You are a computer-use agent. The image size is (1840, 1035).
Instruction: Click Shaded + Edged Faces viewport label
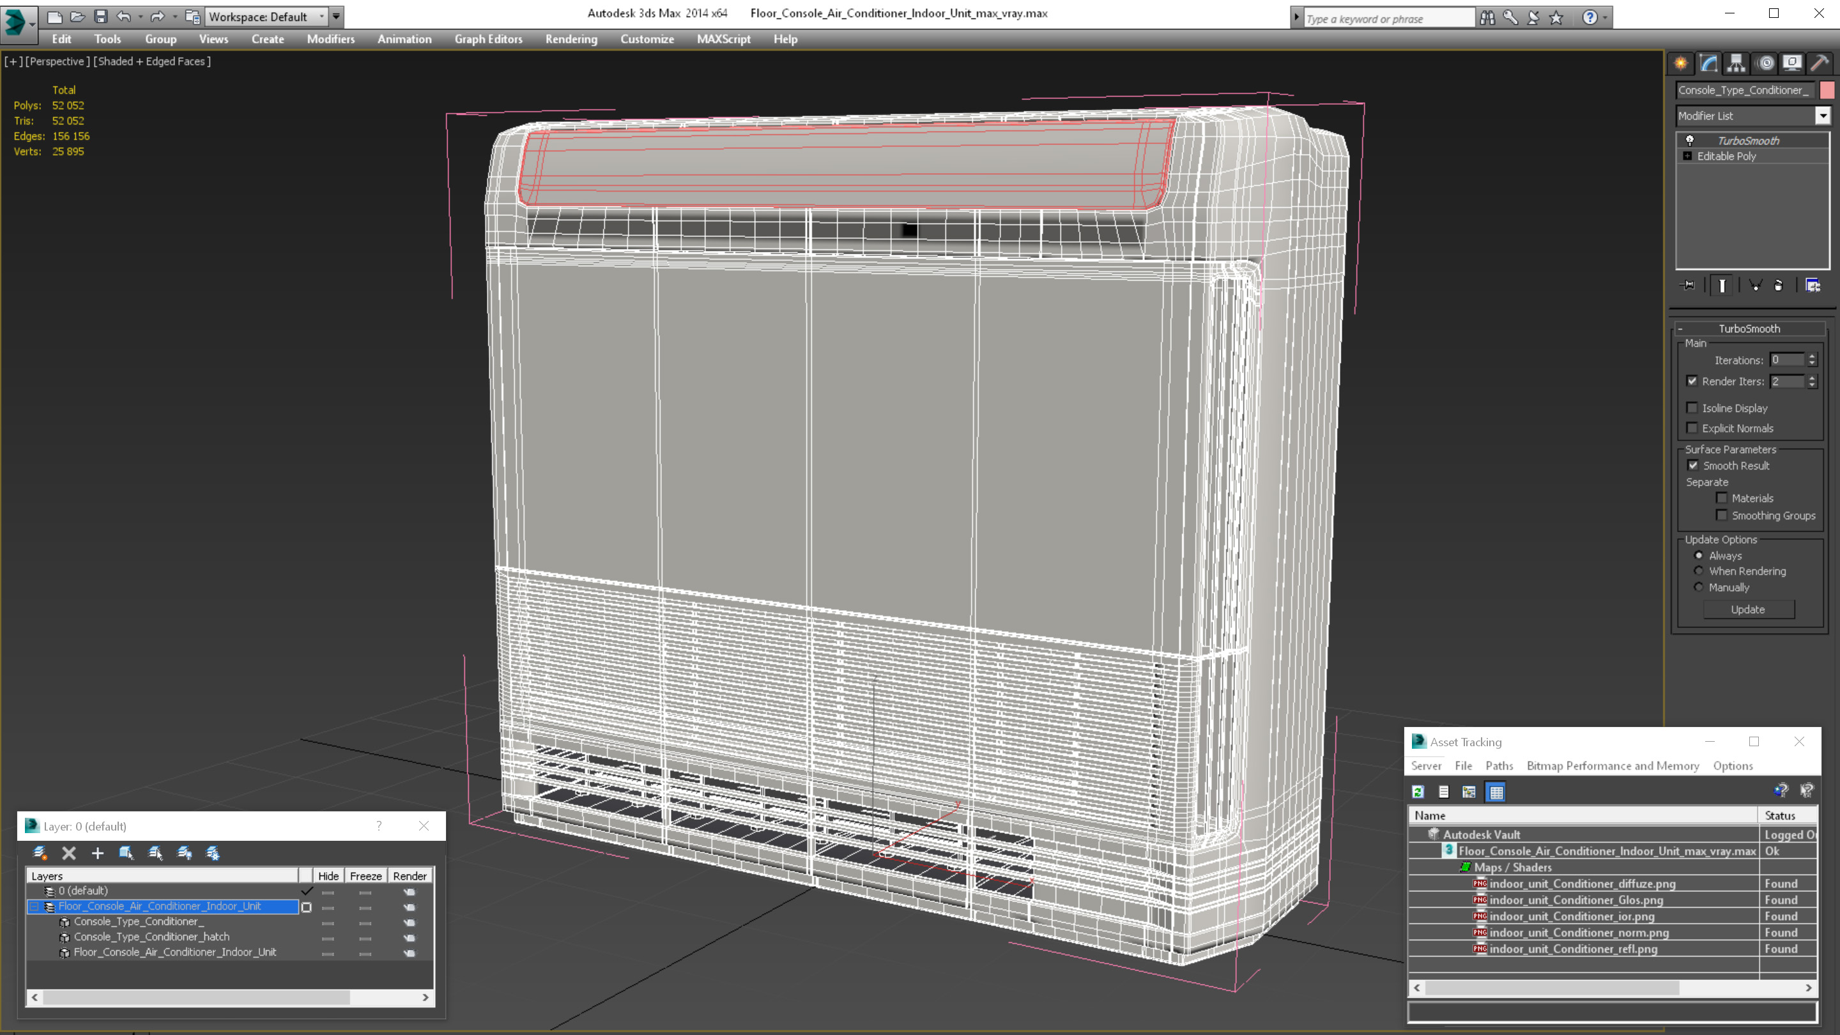click(152, 61)
